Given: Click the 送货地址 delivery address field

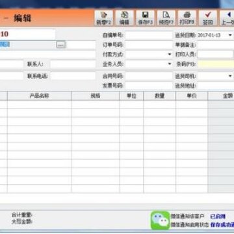Looking at the screenshot, I should (216, 86).
